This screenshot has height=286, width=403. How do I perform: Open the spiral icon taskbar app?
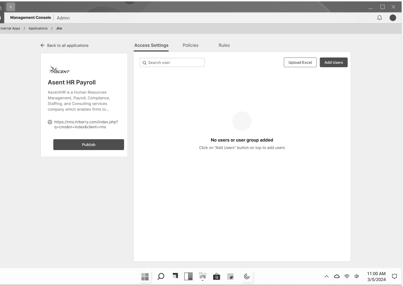(247, 276)
